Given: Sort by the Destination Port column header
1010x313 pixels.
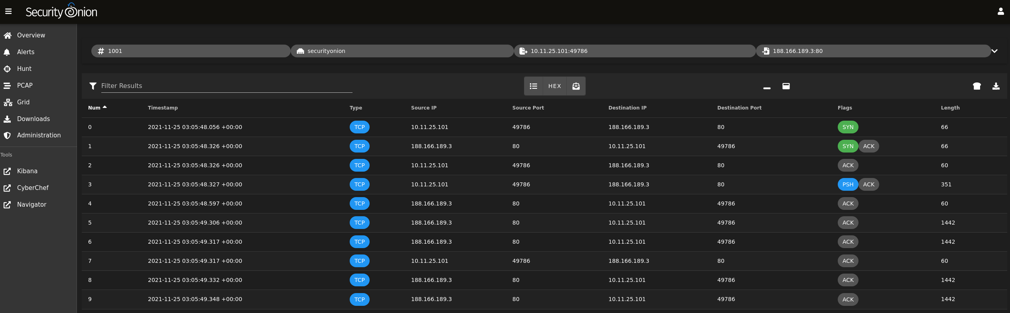Looking at the screenshot, I should (739, 108).
